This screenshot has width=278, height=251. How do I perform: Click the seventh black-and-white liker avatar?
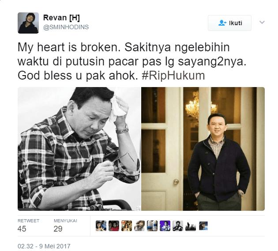178,226
